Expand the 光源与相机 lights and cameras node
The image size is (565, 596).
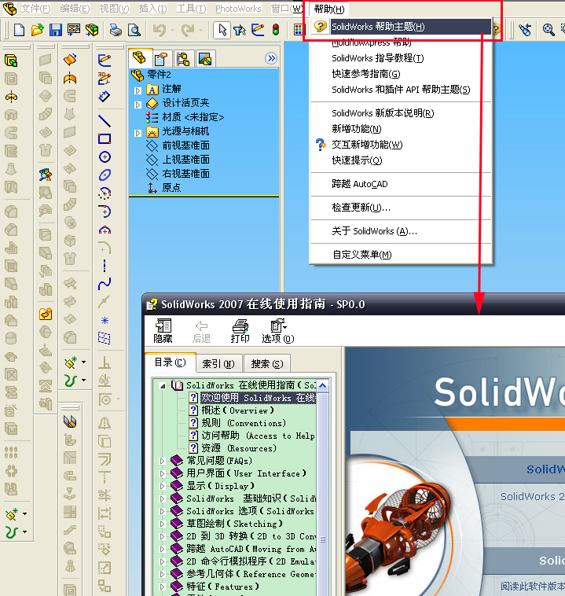tap(138, 133)
